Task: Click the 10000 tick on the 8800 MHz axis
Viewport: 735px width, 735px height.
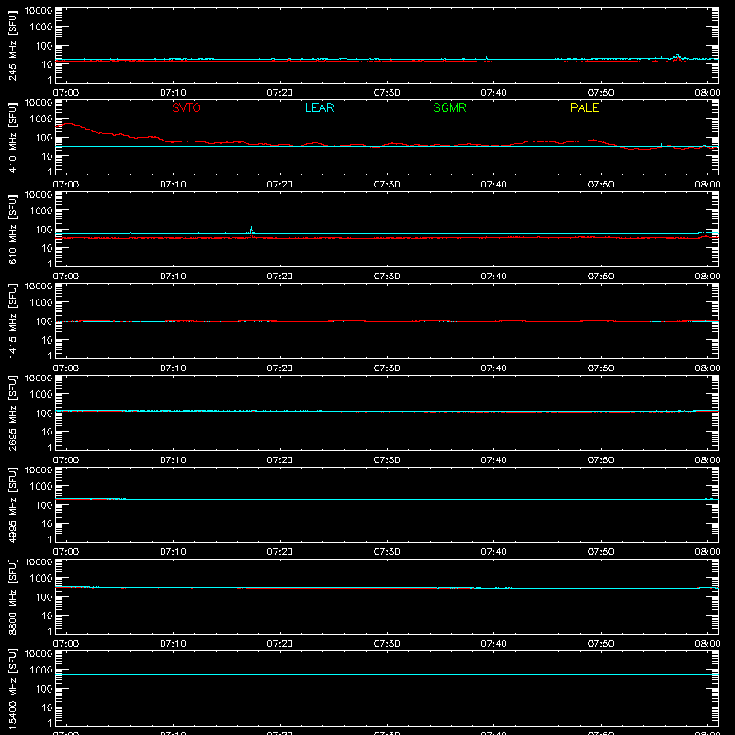Action: click(x=39, y=562)
